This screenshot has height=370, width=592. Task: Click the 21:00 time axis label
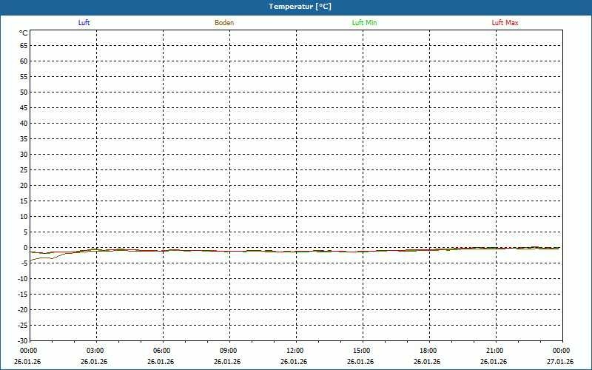pos(494,351)
